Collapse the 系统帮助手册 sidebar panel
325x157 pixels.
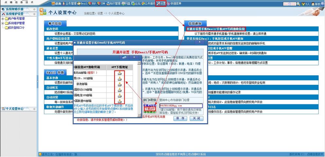[x=35, y=9]
